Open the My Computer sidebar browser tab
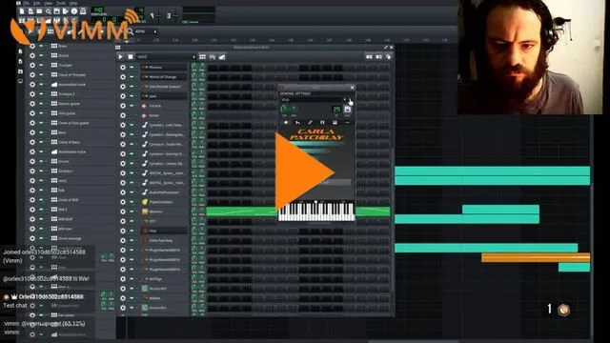The width and height of the screenshot is (610, 343). click(21, 81)
